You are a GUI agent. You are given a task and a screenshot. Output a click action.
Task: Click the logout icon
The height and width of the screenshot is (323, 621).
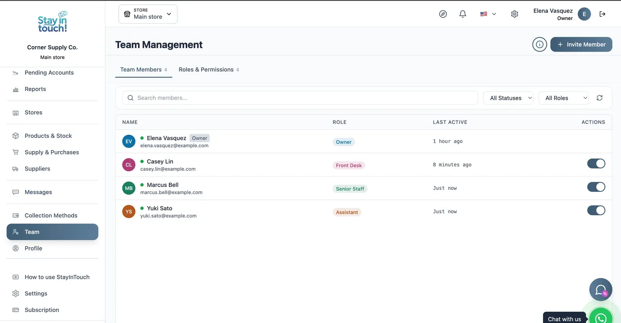(602, 14)
